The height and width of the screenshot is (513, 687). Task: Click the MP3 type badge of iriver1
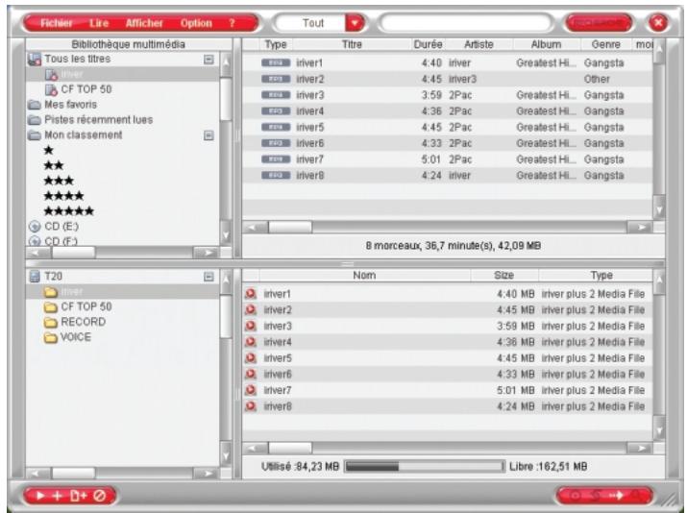276,62
